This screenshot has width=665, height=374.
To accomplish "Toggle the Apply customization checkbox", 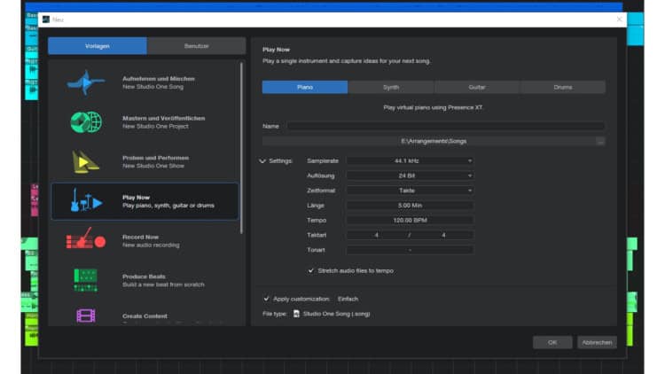I will coord(266,299).
